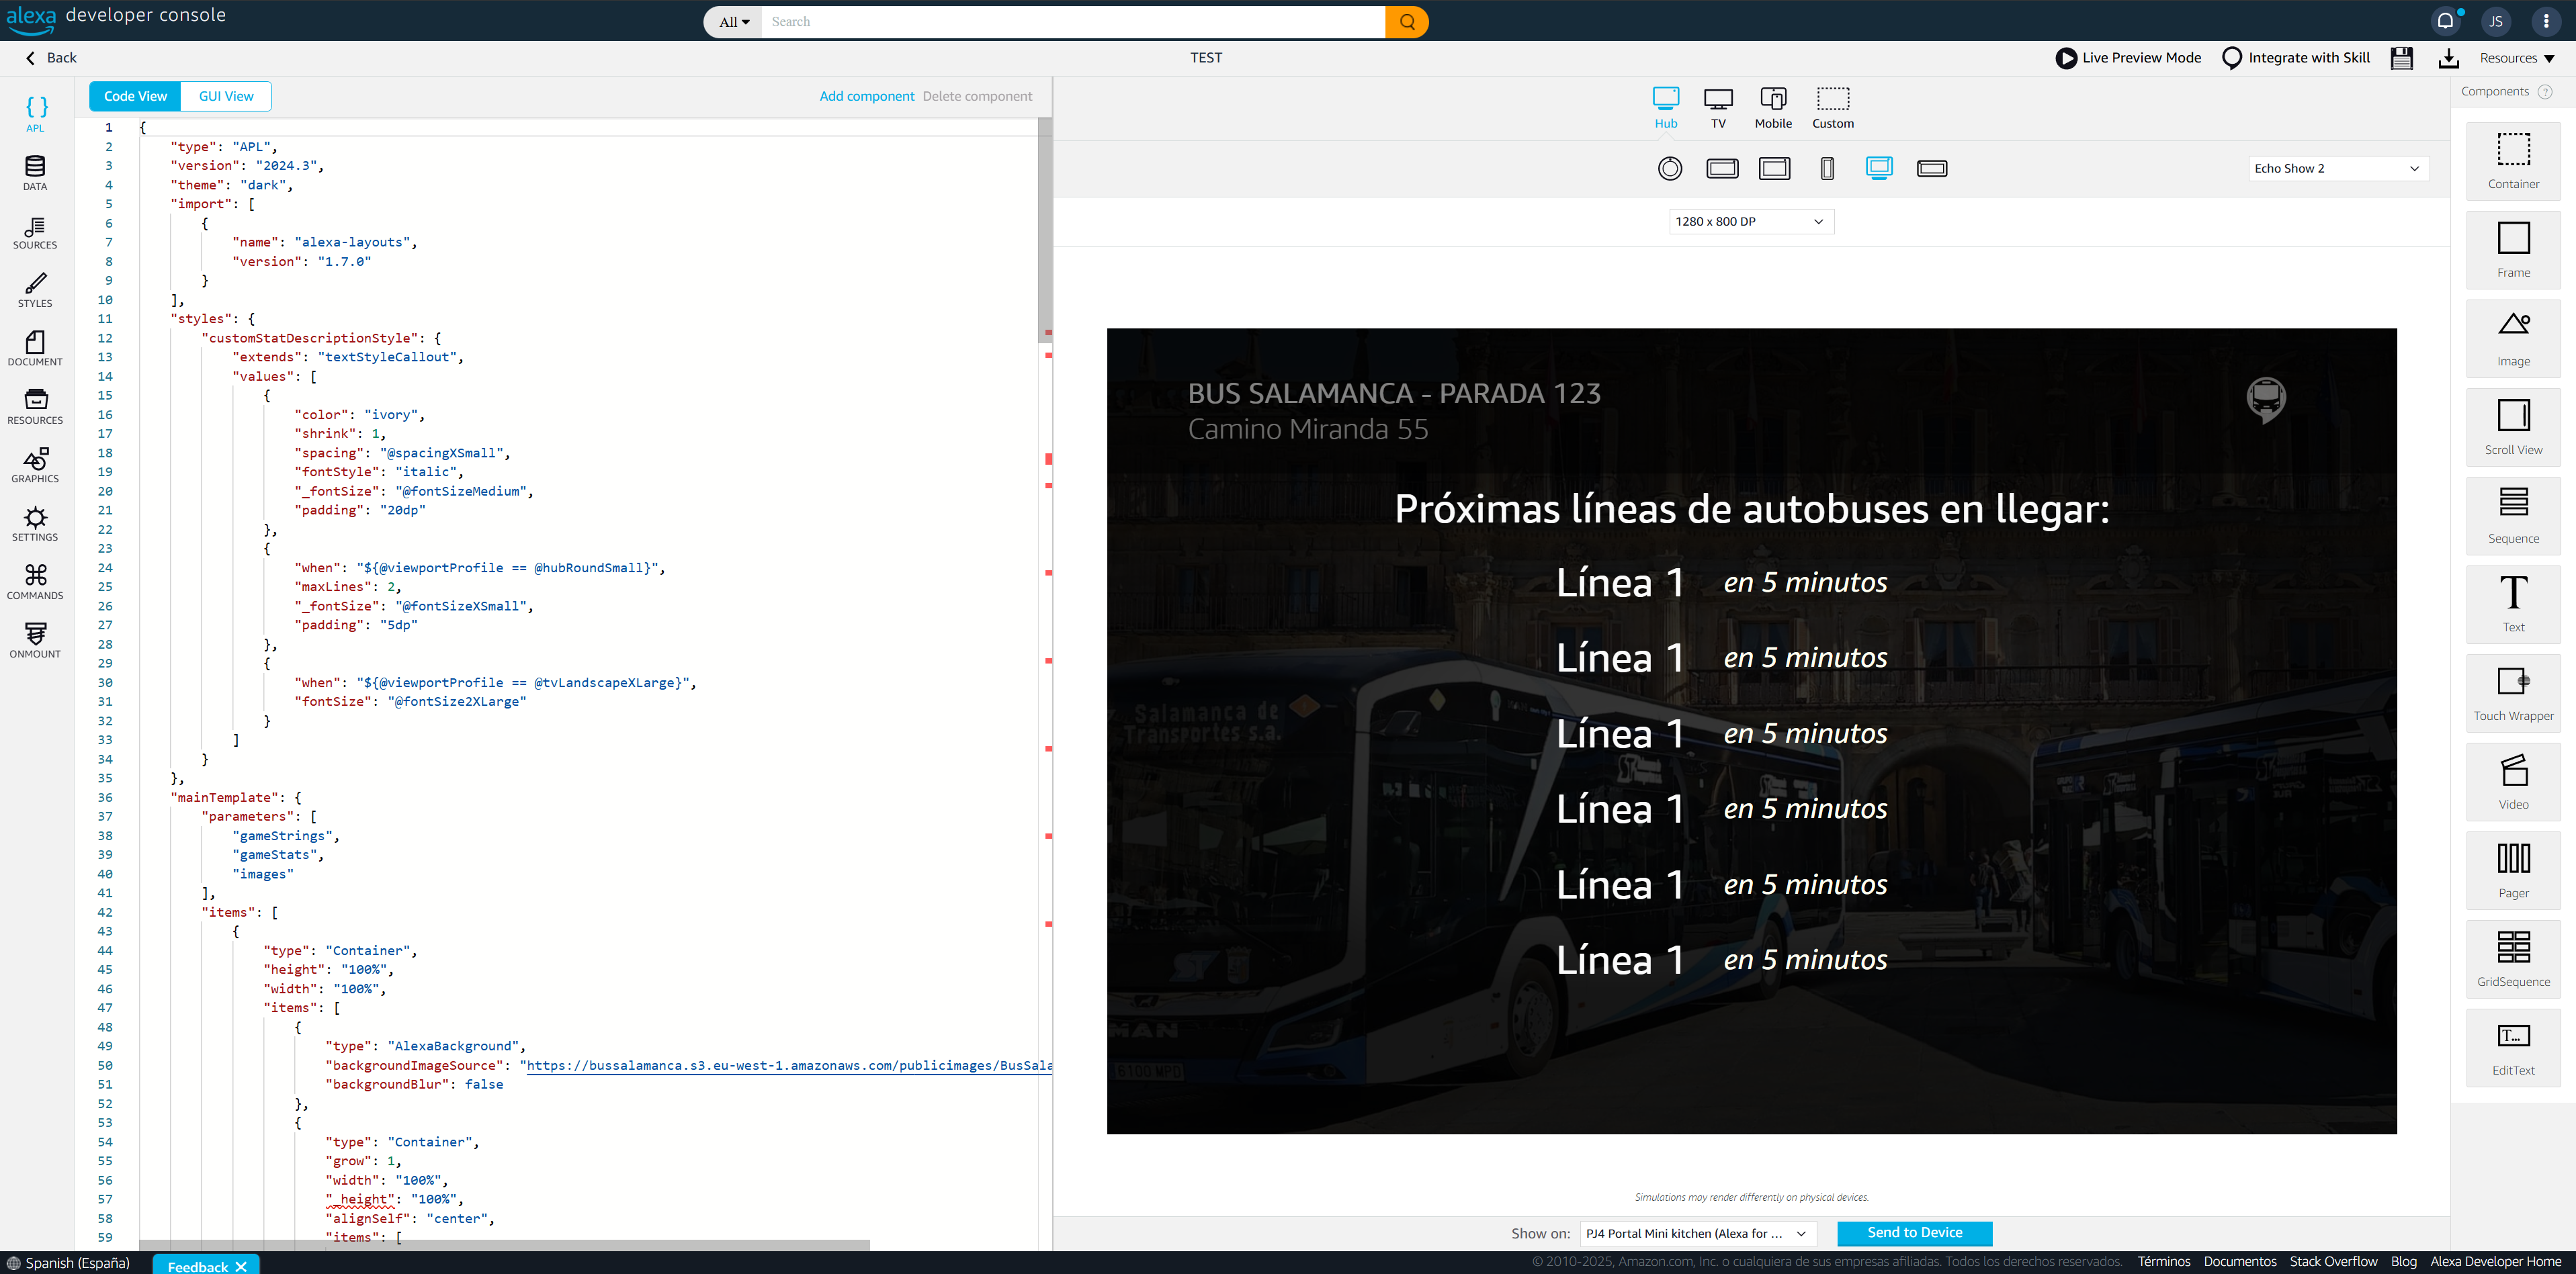
Task: Open notifications via the bell icon
Action: 2447,21
